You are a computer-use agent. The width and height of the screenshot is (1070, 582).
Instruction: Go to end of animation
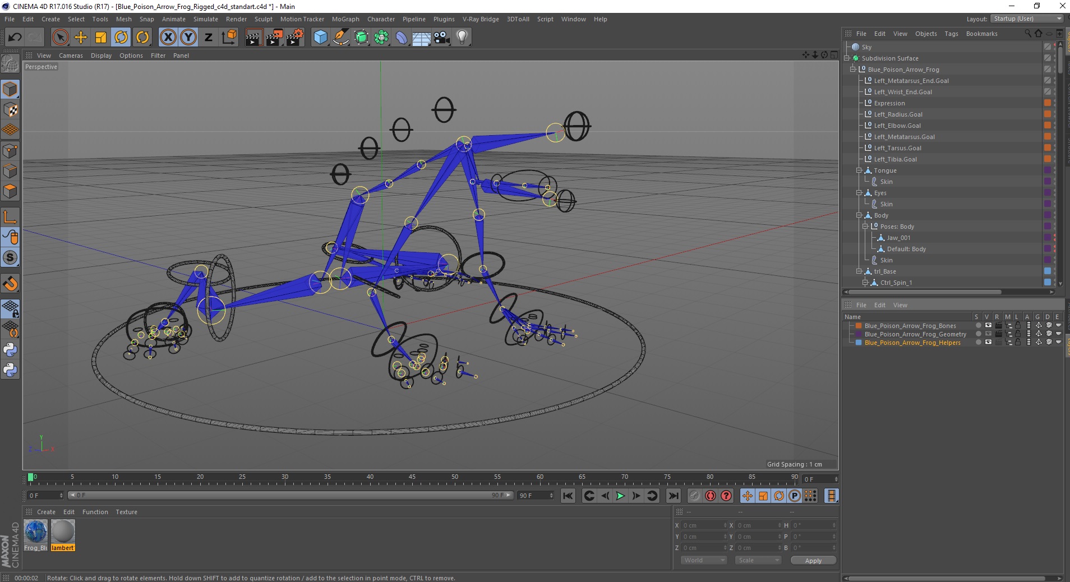[674, 496]
